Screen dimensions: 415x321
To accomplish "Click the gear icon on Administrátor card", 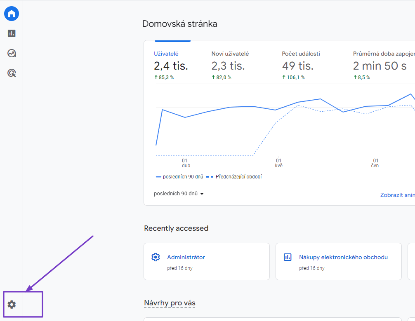I will (x=156, y=257).
